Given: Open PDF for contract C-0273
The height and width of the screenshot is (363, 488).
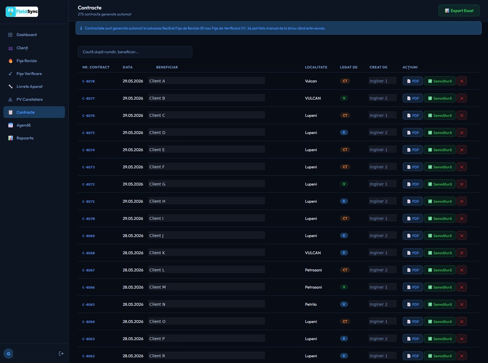Looking at the screenshot, I should click(413, 167).
